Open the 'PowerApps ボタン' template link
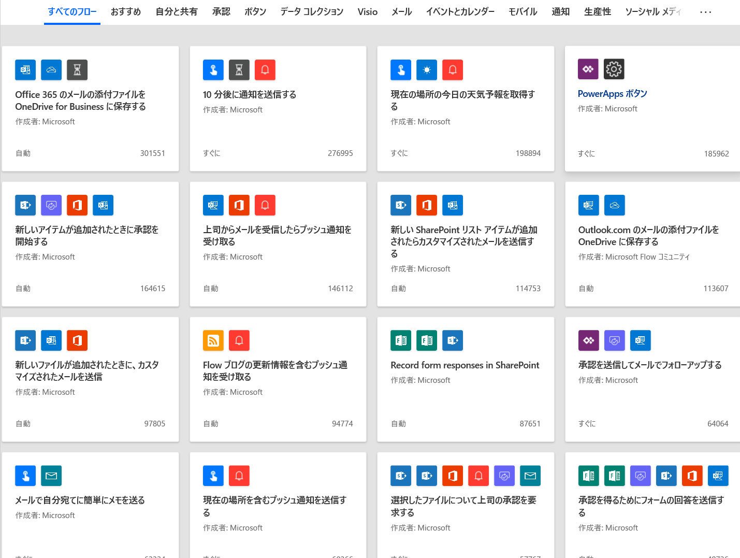 [x=613, y=94]
